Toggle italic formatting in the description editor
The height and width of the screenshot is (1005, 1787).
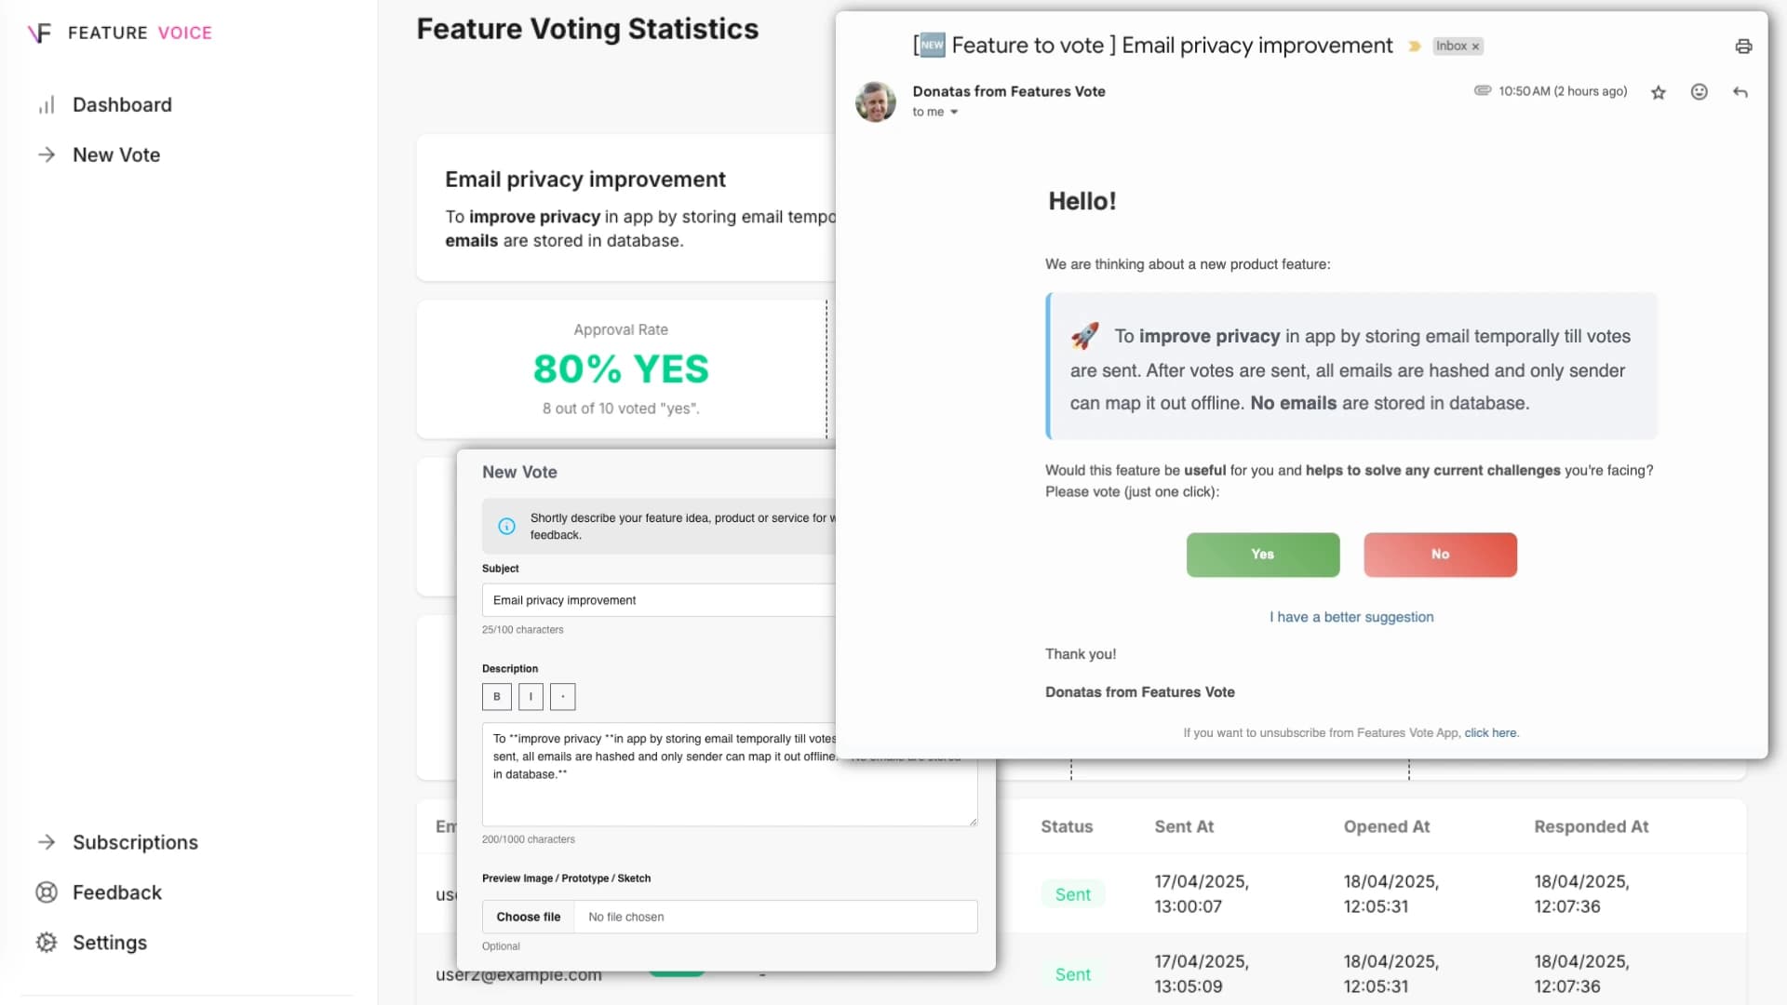[530, 696]
